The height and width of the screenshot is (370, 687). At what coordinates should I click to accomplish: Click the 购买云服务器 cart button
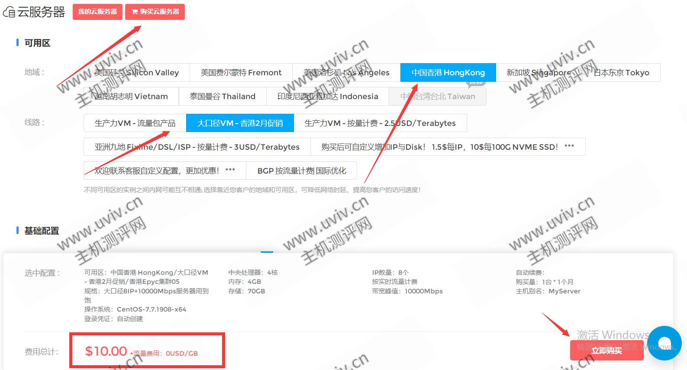click(155, 12)
